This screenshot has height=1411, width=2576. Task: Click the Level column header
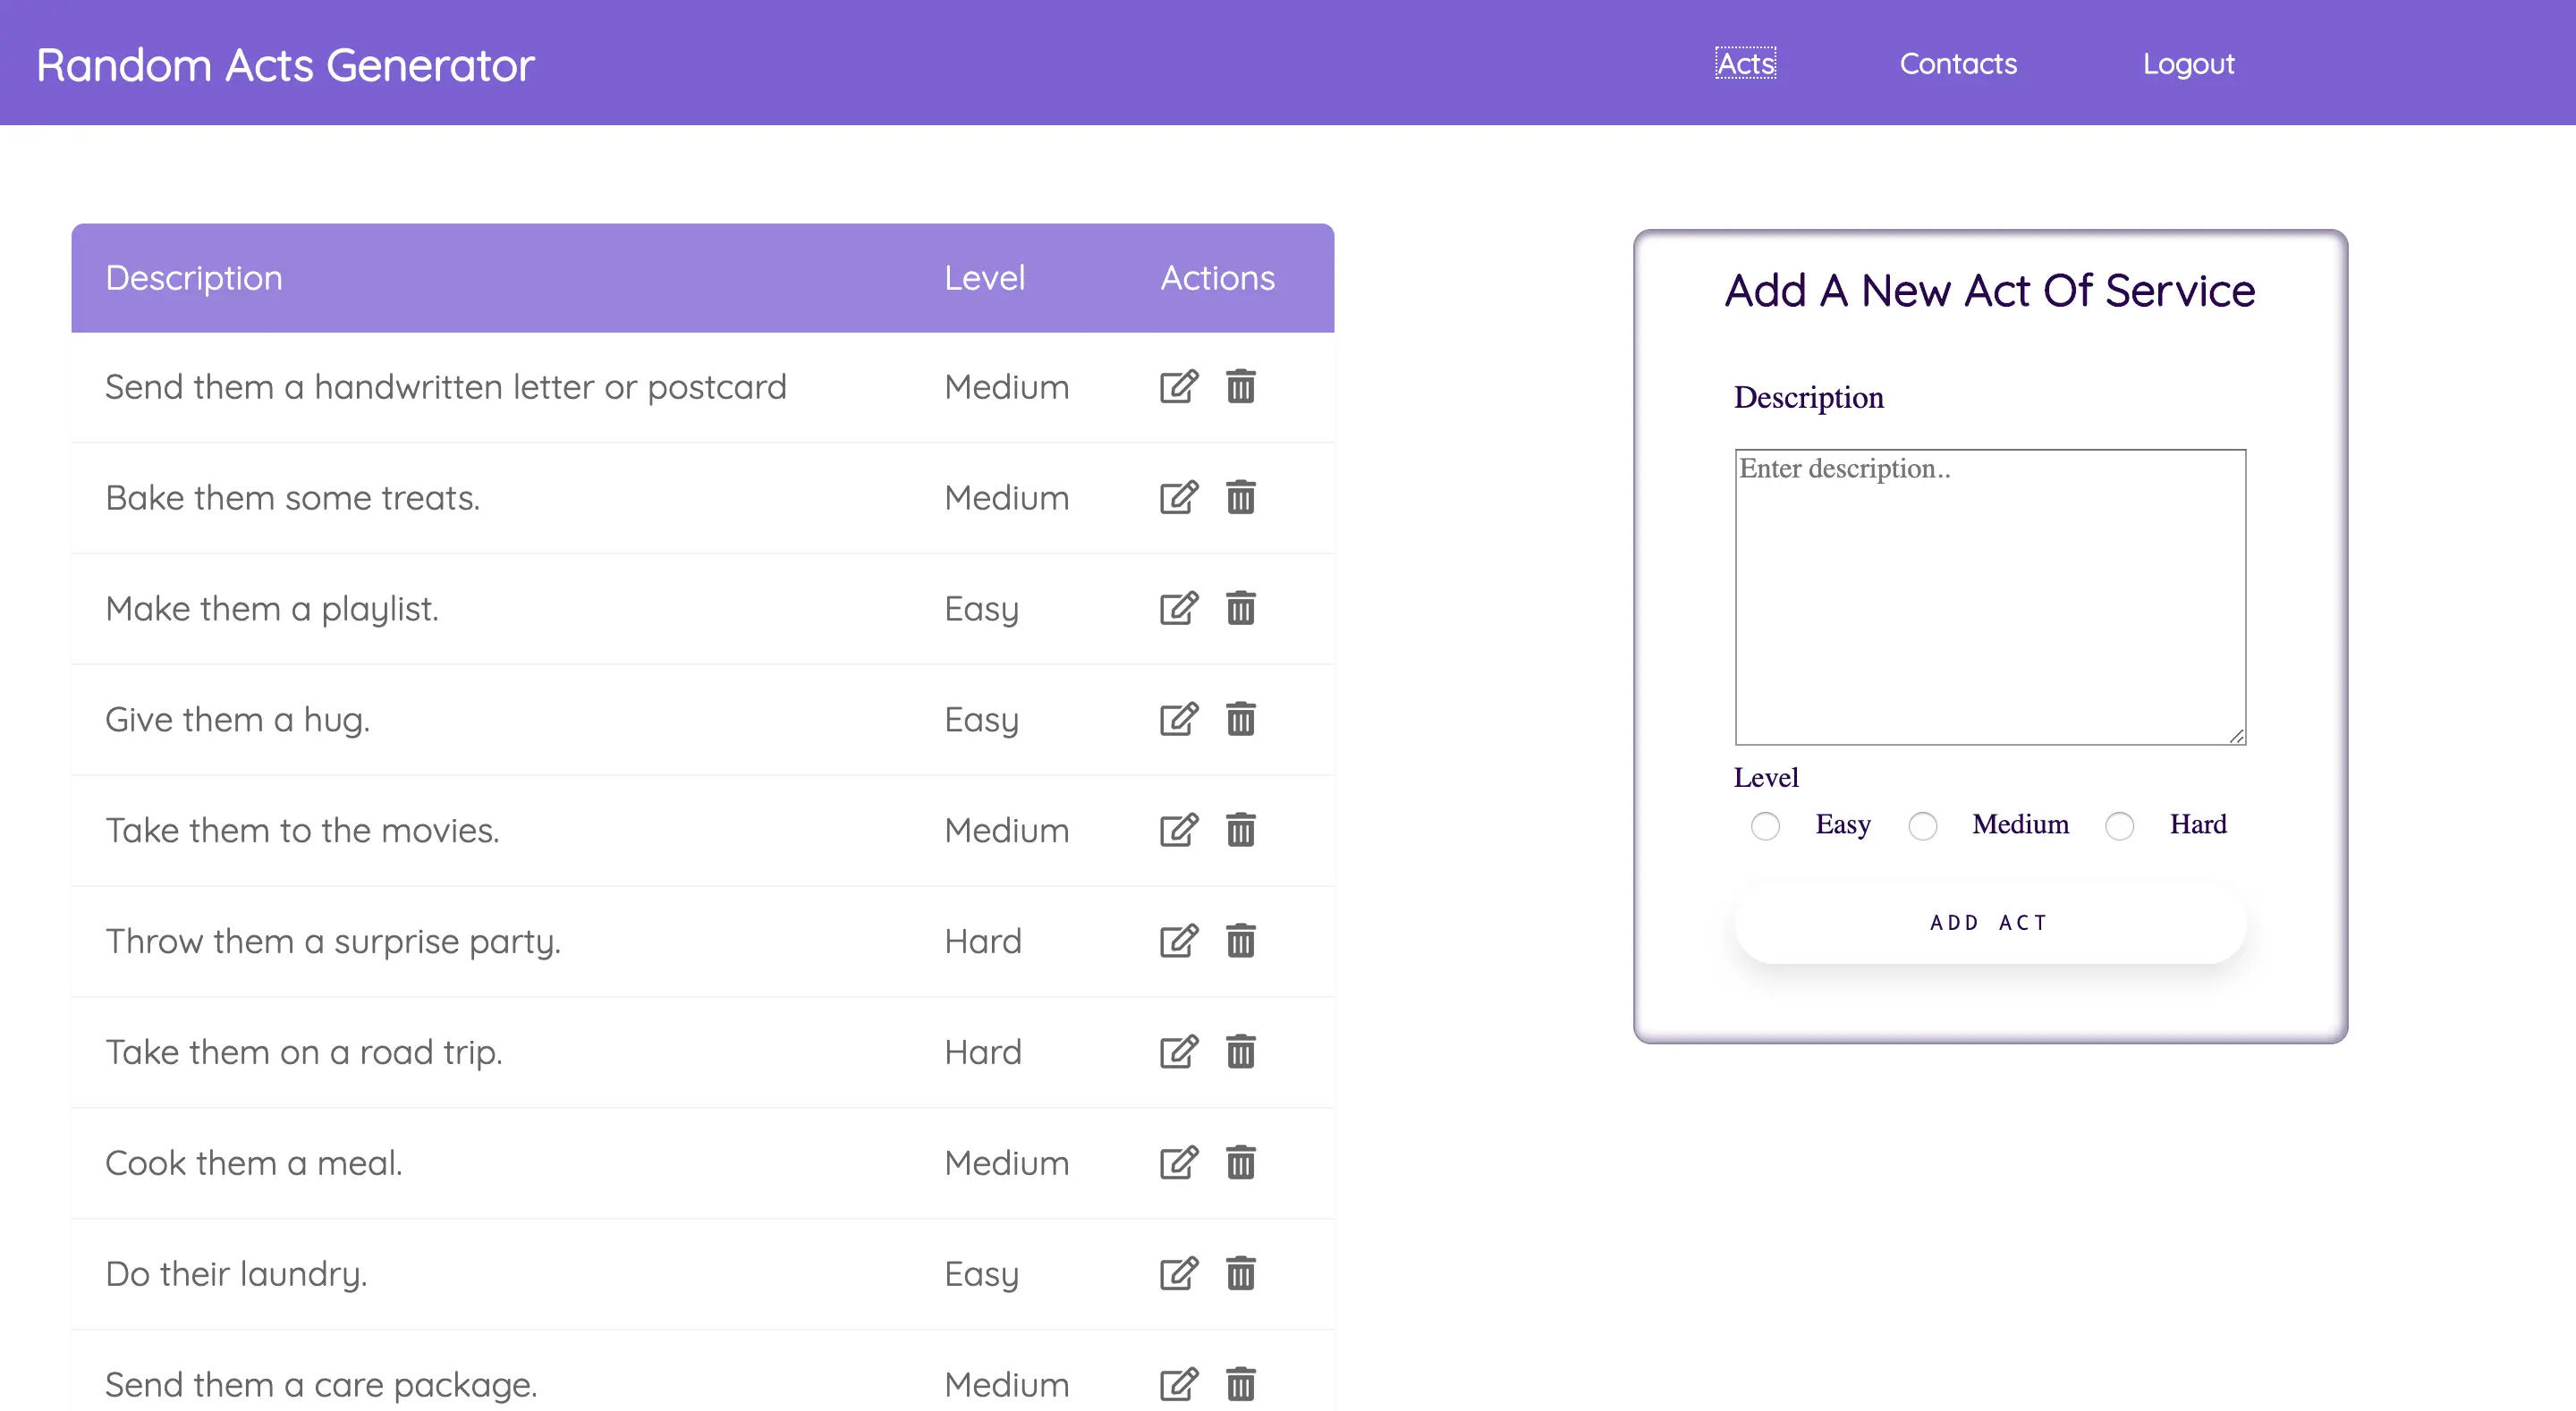[x=985, y=278]
